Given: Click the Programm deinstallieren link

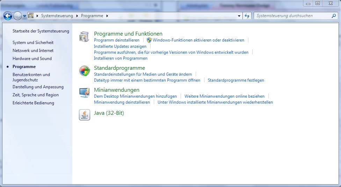Looking at the screenshot, I should tap(117, 40).
